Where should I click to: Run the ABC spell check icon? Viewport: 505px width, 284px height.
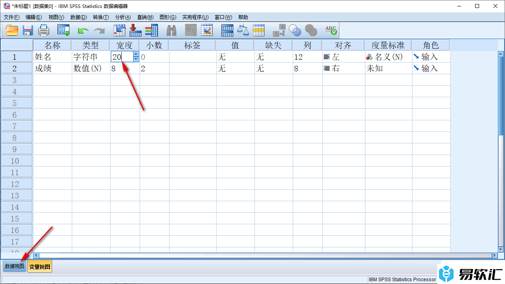point(331,30)
